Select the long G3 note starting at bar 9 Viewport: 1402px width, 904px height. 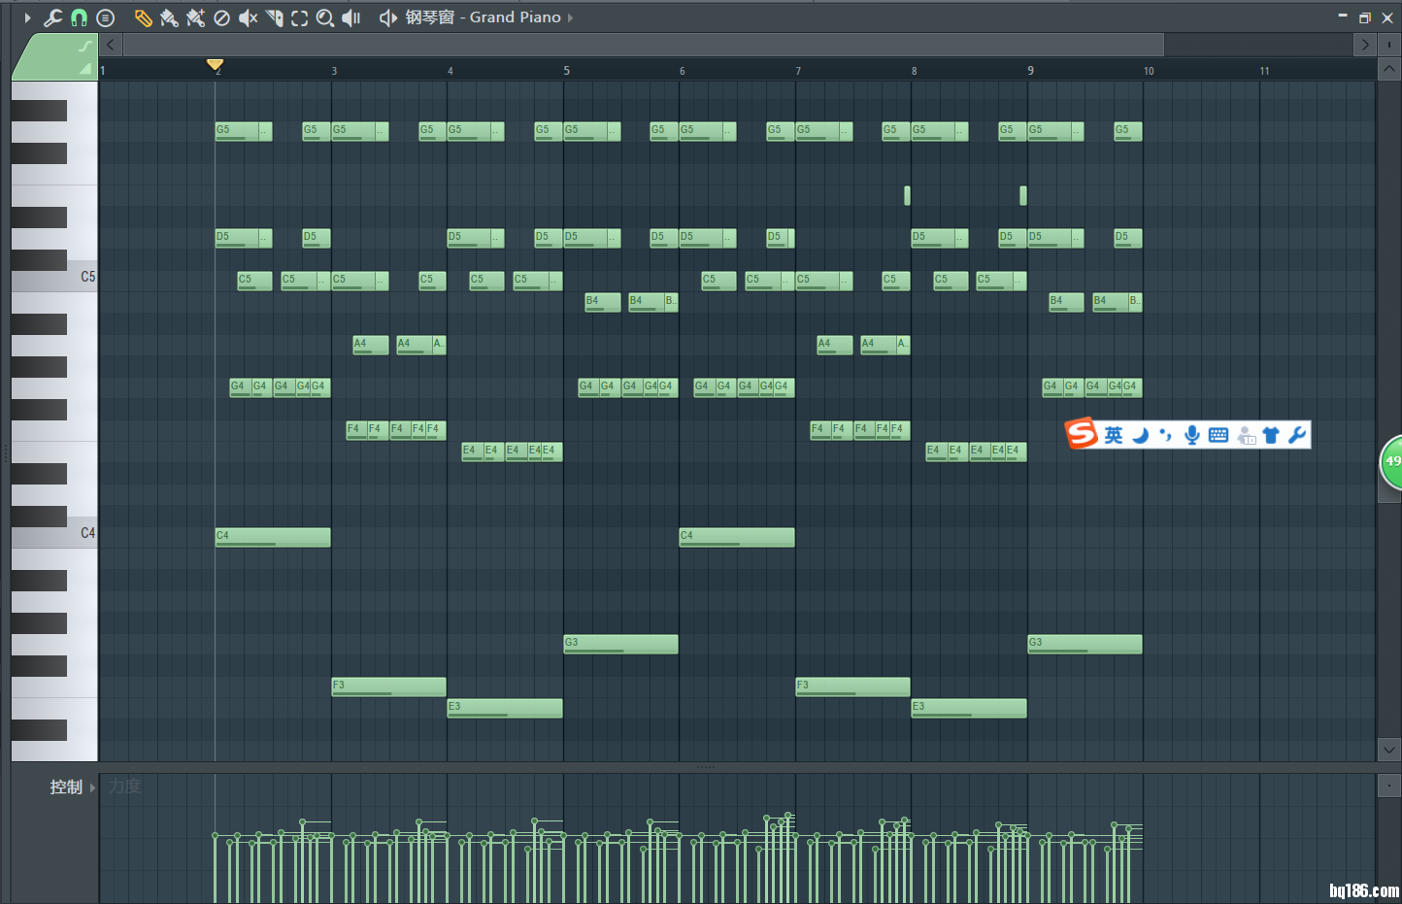click(x=1085, y=645)
